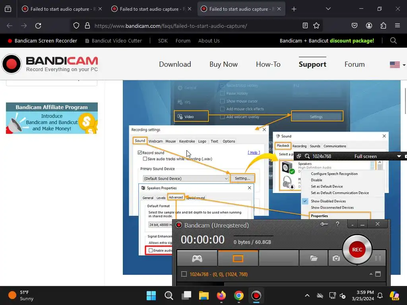This screenshot has height=305, width=407.
Task: Open Bandicut Video Cutter link
Action: [113, 41]
